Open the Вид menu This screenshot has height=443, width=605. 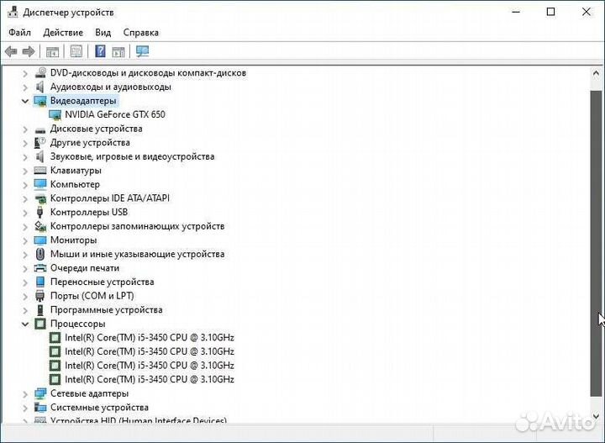(x=103, y=33)
